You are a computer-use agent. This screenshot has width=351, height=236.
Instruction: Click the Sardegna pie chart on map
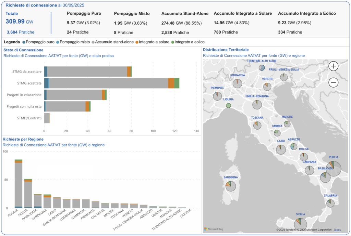pyautogui.click(x=231, y=186)
